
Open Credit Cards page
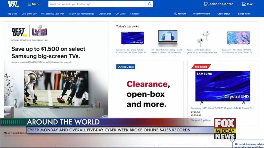click(x=105, y=14)
